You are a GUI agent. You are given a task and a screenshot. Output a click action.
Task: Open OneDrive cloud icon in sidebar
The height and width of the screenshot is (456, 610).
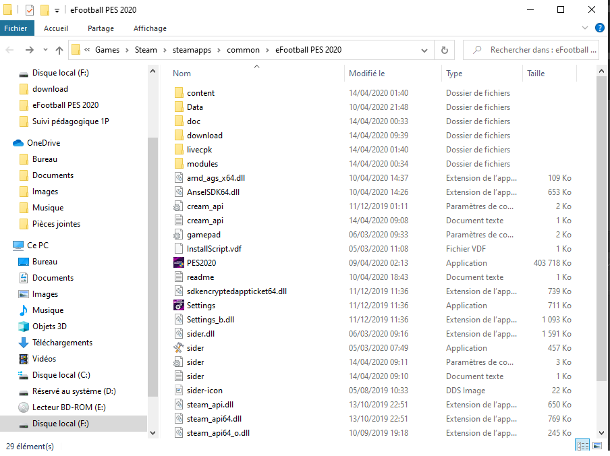pyautogui.click(x=18, y=143)
